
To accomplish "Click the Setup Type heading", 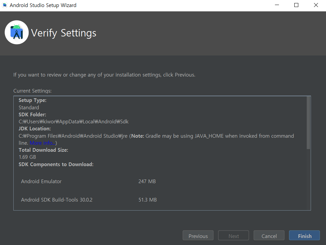I will (x=32, y=100).
